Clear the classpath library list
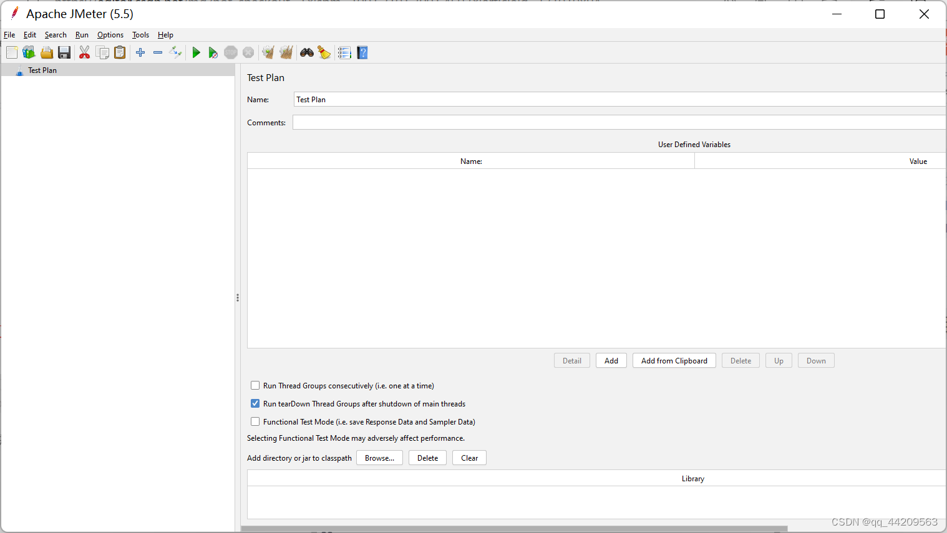 (469, 458)
